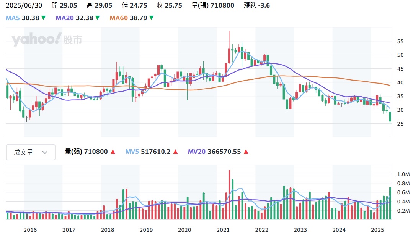Click the MV20 366570.55 volume legend
Viewport: 413px width, 234px height.
(214, 152)
